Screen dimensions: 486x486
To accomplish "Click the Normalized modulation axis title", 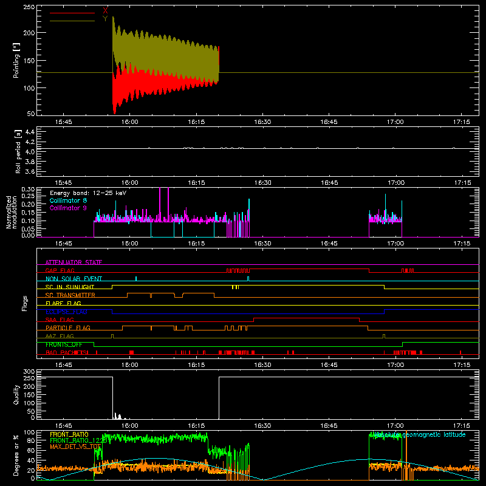I will (12, 212).
